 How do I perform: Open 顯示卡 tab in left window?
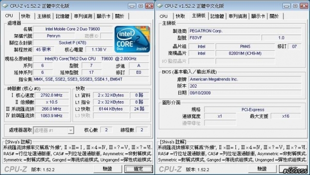pyautogui.click(x=103, y=16)
